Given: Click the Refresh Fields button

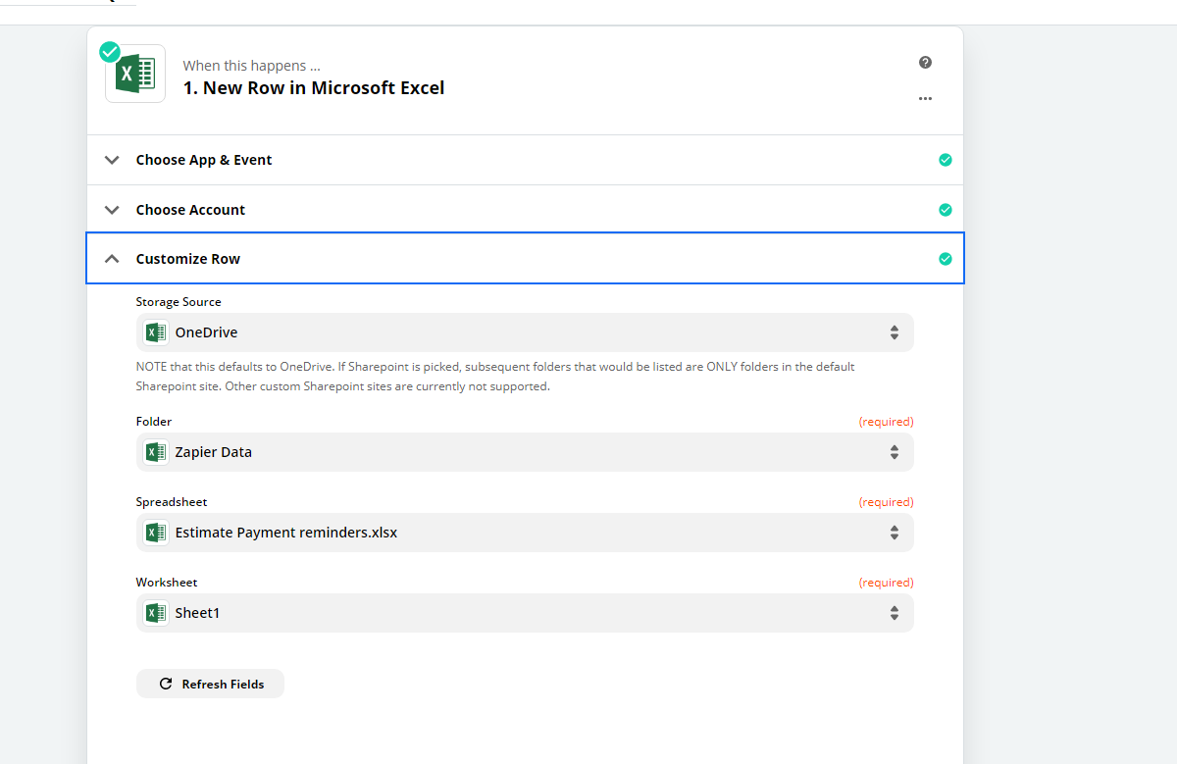Looking at the screenshot, I should [210, 684].
